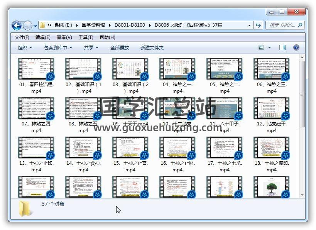The image size is (316, 230).
Task: Click the change view icon
Action: tap(261, 47)
